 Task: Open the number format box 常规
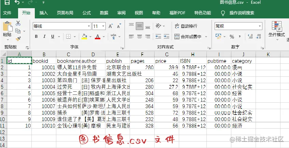(238, 26)
